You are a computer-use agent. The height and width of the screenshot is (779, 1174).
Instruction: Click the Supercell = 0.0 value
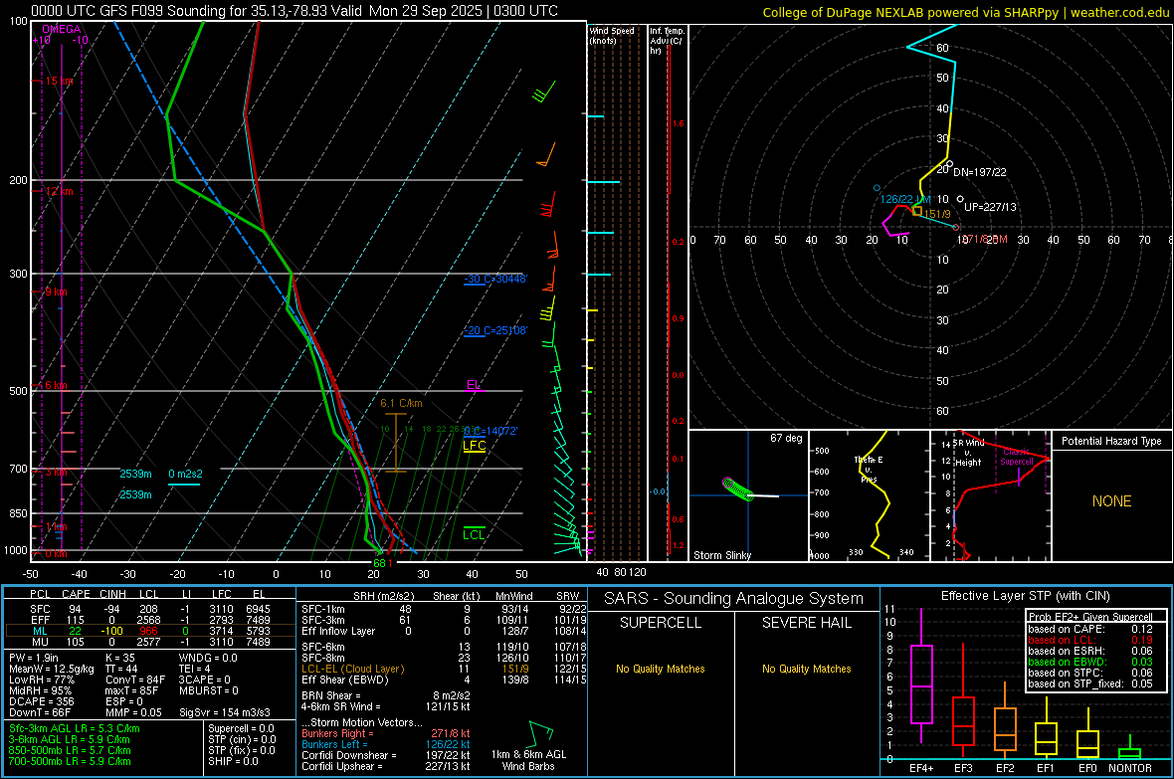(x=241, y=728)
